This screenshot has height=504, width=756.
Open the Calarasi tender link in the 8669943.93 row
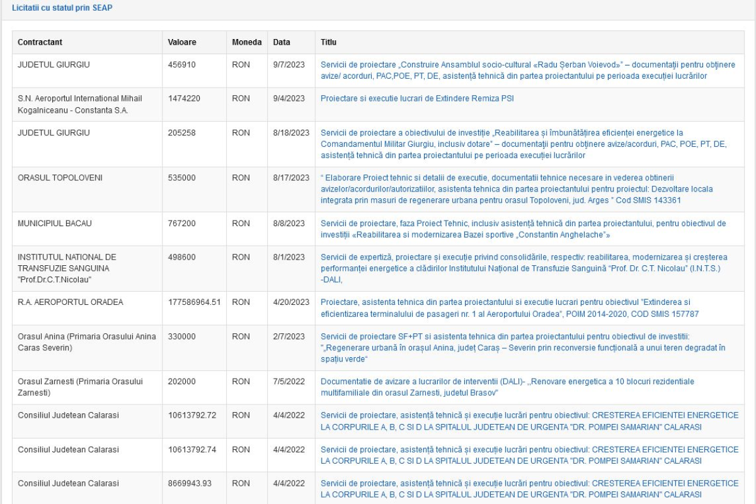[x=529, y=489]
